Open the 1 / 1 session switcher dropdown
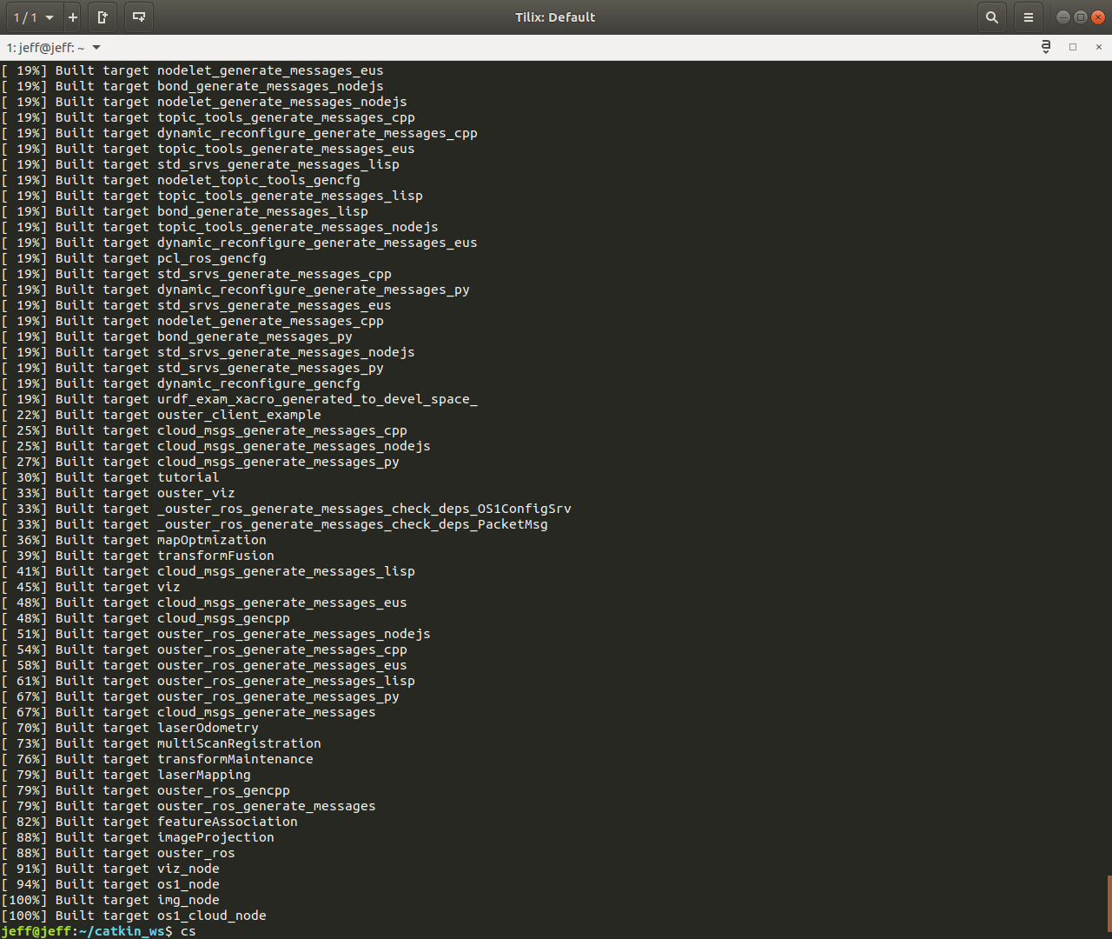1112x939 pixels. click(x=34, y=17)
